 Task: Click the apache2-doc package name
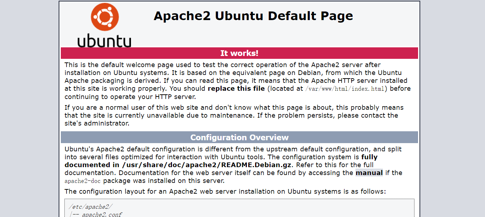point(83,181)
